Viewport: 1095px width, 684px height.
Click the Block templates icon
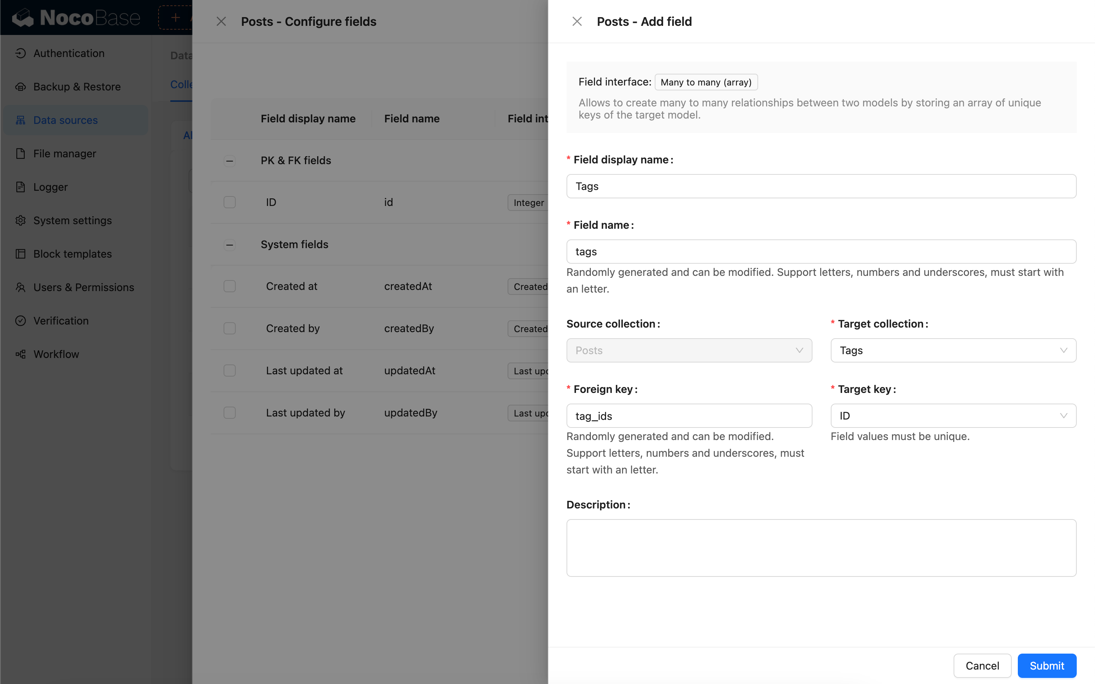(21, 254)
